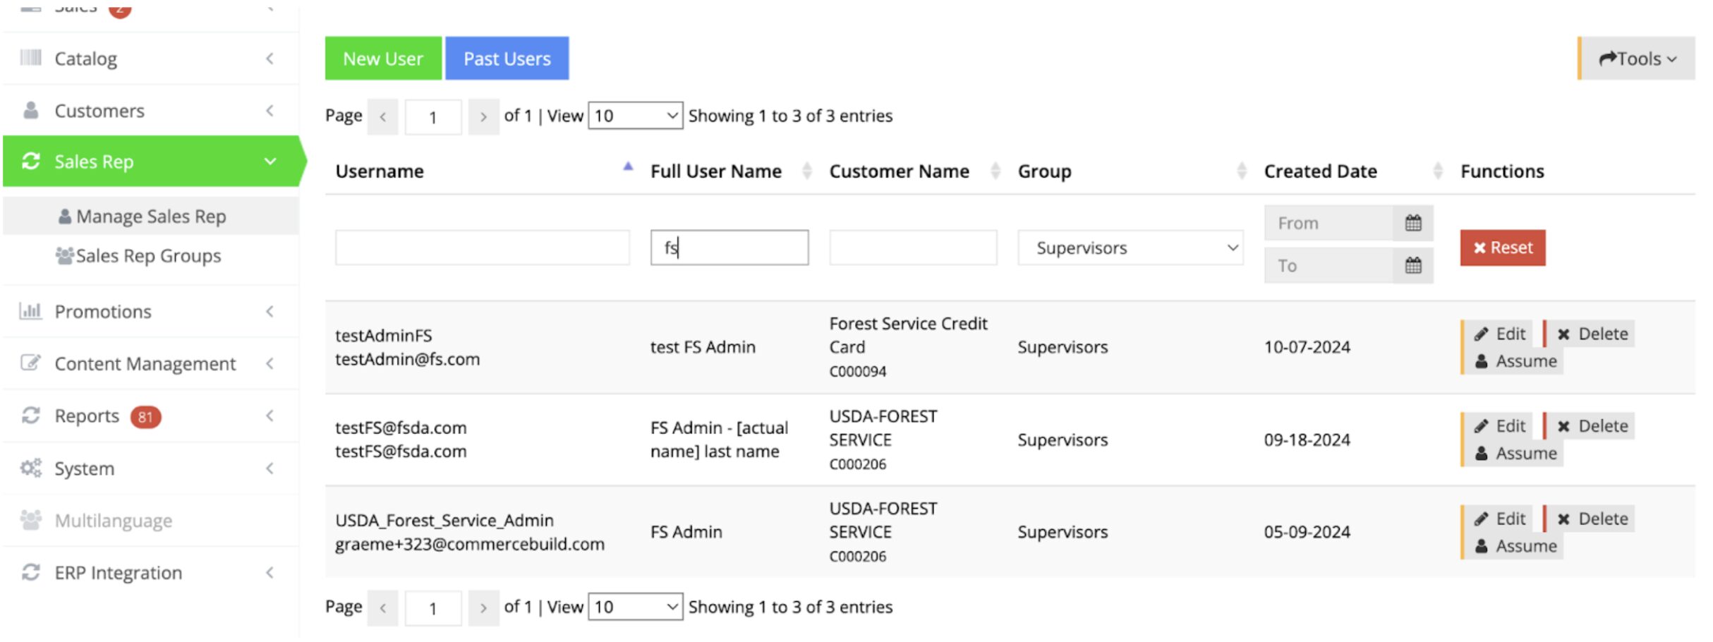Sort the Group column
The width and height of the screenshot is (1713, 642).
[x=1241, y=171]
